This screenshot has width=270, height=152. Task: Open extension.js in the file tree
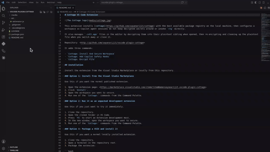point(18,22)
